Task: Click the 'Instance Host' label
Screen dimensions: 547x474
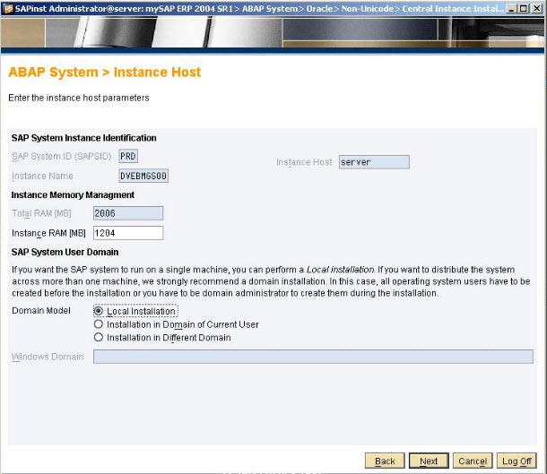Action: pyautogui.click(x=304, y=162)
